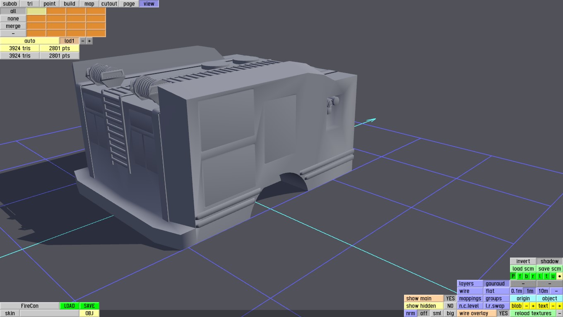Click the l.r.swap button
Image resolution: width=563 pixels, height=317 pixels.
(x=497, y=306)
